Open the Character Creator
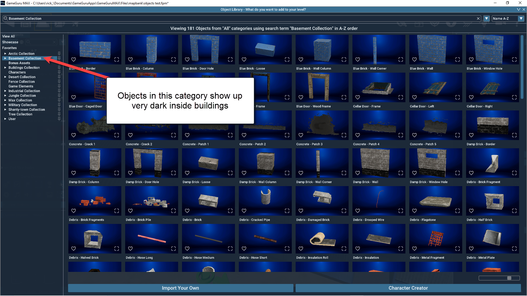Screen dimensions: 527x296 pyautogui.click(x=408, y=288)
